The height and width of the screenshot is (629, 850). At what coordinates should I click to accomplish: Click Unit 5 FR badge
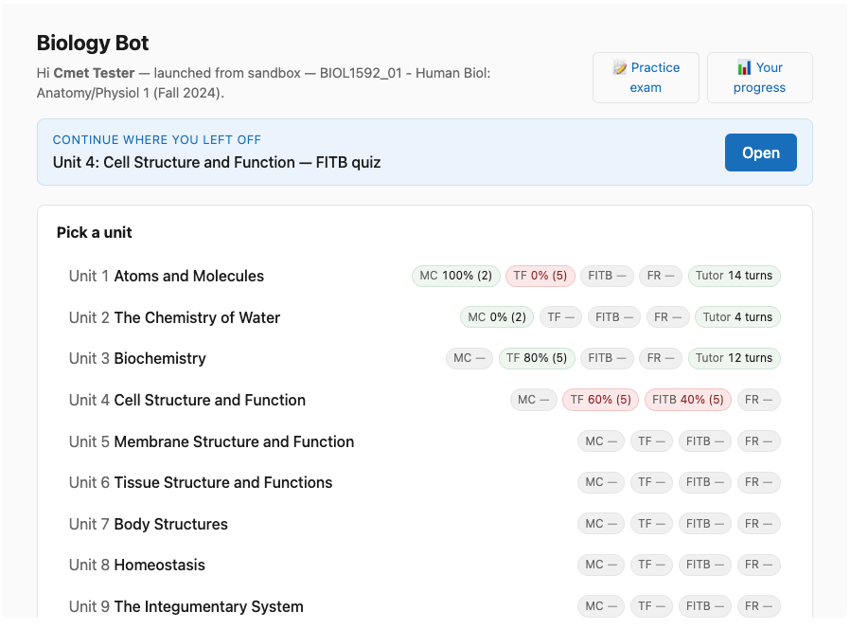tap(759, 441)
